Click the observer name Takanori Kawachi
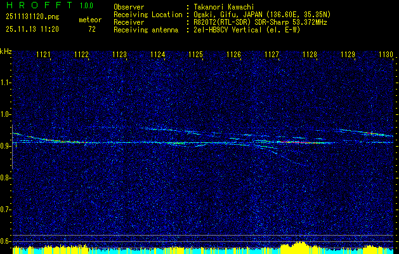The image size is (399, 254). point(224,7)
